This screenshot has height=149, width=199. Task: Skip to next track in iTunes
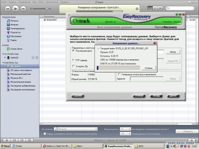tap(23, 9)
